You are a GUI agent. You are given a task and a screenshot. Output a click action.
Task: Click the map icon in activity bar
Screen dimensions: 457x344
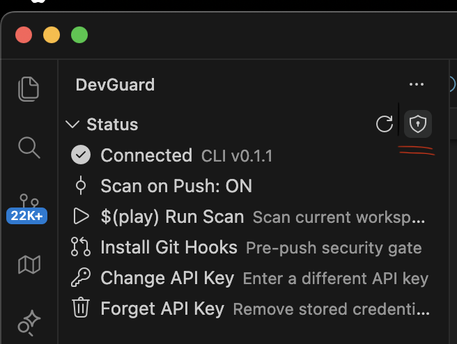[x=29, y=265]
